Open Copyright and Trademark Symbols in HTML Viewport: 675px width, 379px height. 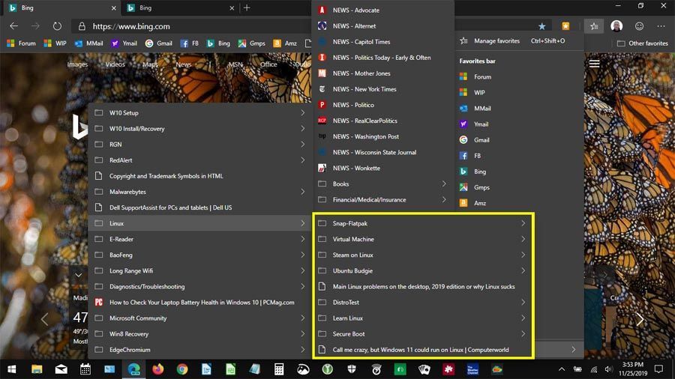pos(199,176)
